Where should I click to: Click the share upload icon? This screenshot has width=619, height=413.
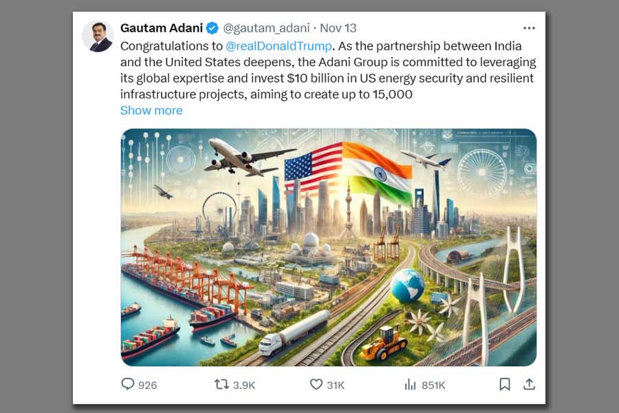[529, 384]
